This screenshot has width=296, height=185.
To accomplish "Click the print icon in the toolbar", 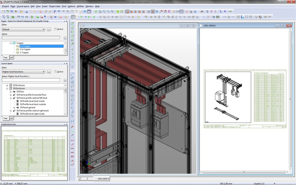I will [15, 11].
